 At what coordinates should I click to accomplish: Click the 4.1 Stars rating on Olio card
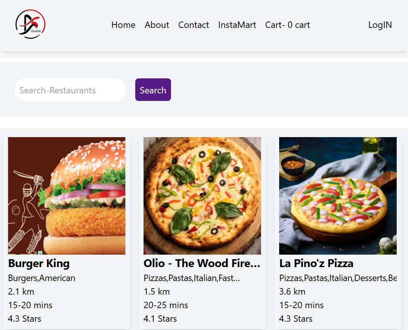160,319
